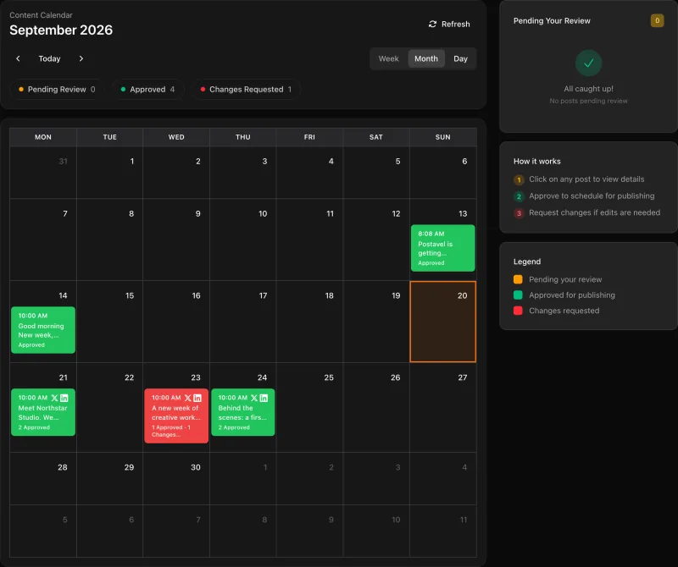This screenshot has height=567, width=678.
Task: Filter by Approved status chip
Action: coord(147,90)
